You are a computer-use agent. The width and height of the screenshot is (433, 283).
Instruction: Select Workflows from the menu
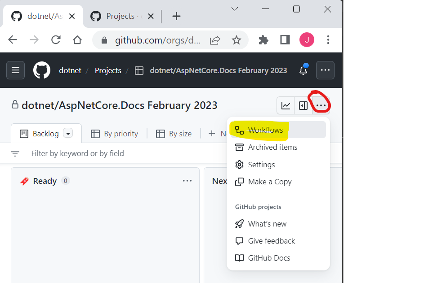278,130
